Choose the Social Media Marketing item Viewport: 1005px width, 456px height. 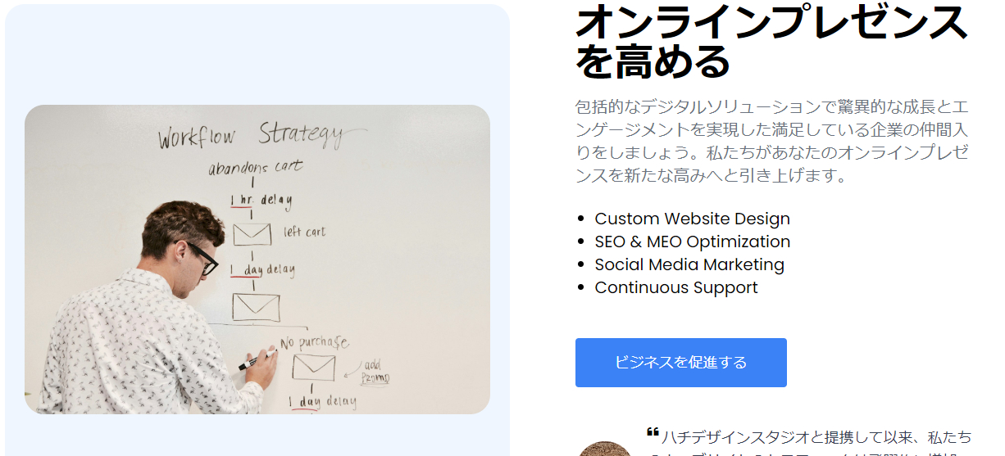(689, 264)
